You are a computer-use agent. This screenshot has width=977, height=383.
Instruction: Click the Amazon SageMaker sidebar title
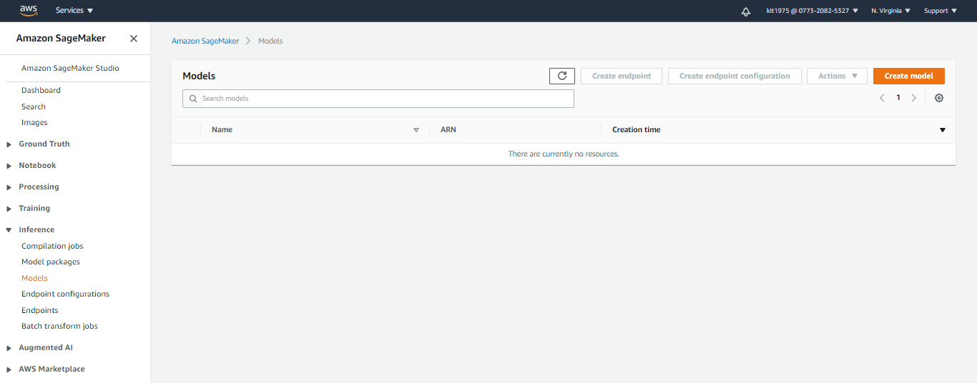point(61,39)
